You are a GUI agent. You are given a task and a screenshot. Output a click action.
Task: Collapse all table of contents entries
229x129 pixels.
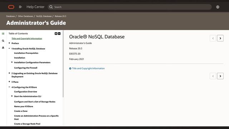tap(59, 33)
